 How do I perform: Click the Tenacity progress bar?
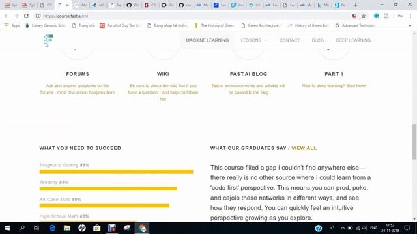pyautogui.click(x=108, y=188)
